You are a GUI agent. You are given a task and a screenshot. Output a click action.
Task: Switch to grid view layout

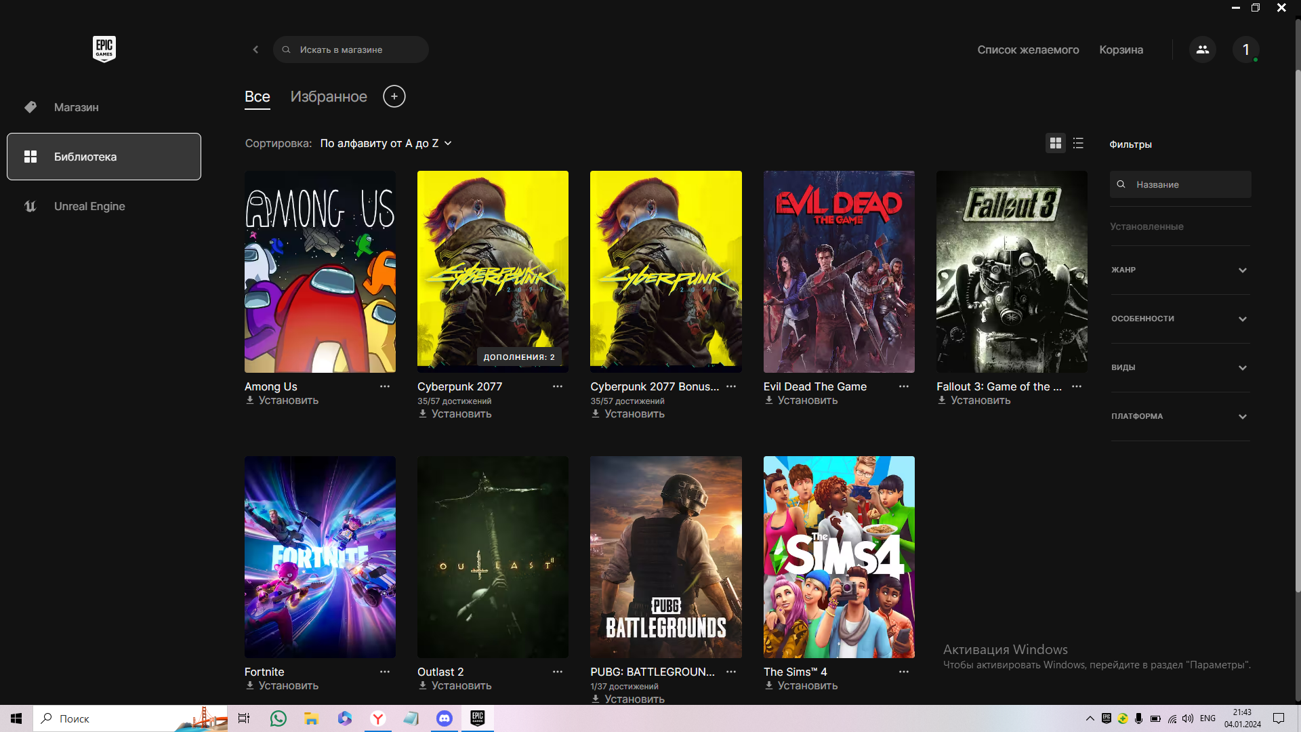point(1056,143)
